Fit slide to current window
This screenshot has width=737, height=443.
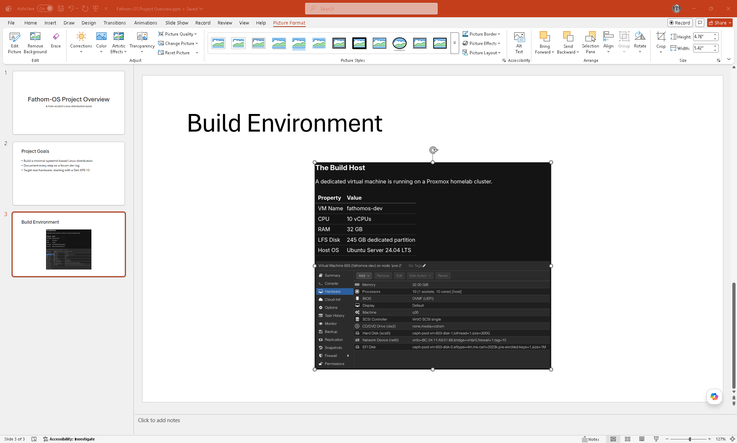(x=732, y=439)
